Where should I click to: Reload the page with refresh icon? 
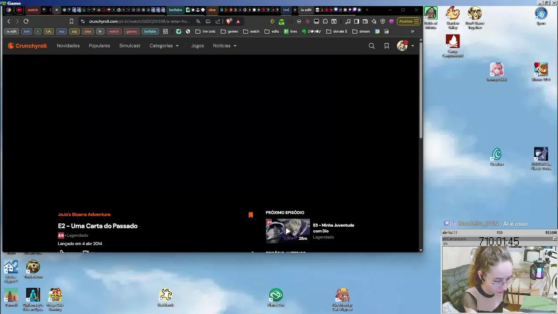pyautogui.click(x=26, y=21)
